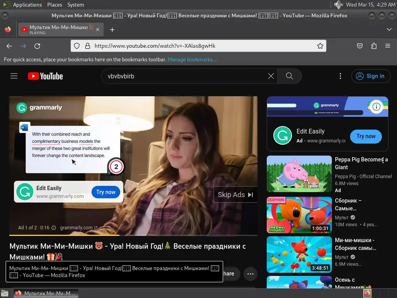The width and height of the screenshot is (397, 298).
Task: Open the YouTube guide hamburger menu
Action: tap(14, 76)
